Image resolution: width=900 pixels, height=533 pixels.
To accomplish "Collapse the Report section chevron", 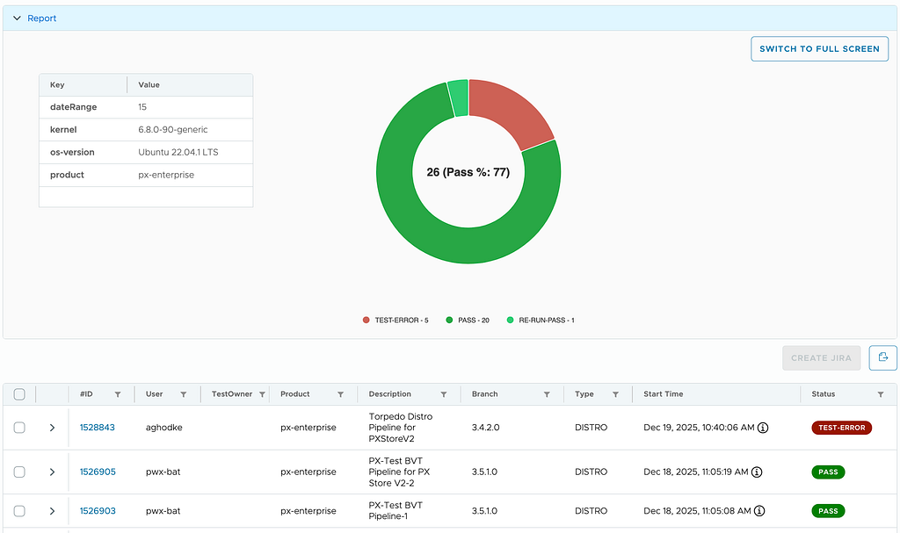I will tap(18, 18).
